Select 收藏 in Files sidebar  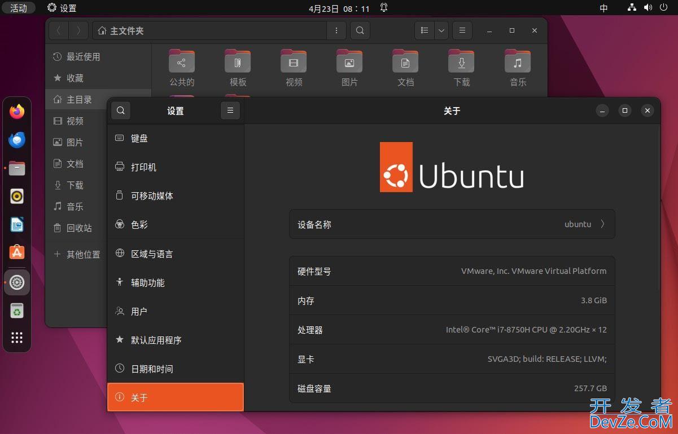coord(99,78)
